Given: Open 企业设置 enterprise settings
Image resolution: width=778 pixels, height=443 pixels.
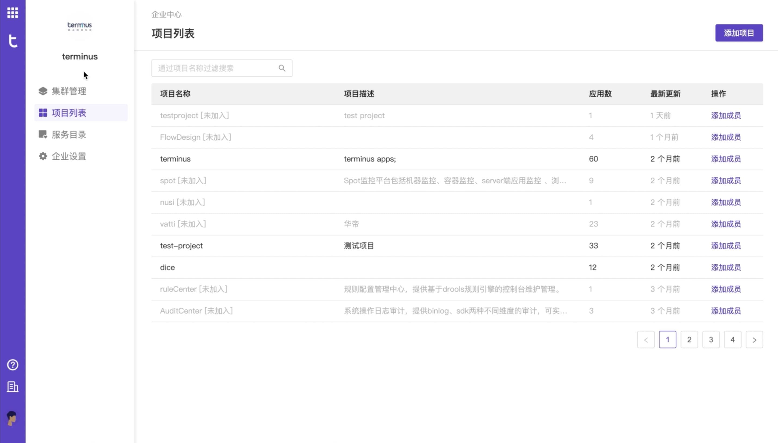Looking at the screenshot, I should (x=69, y=156).
